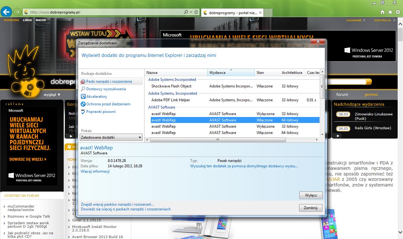
Task: Click the add-ons list scroll down arrow
Action: (322, 135)
